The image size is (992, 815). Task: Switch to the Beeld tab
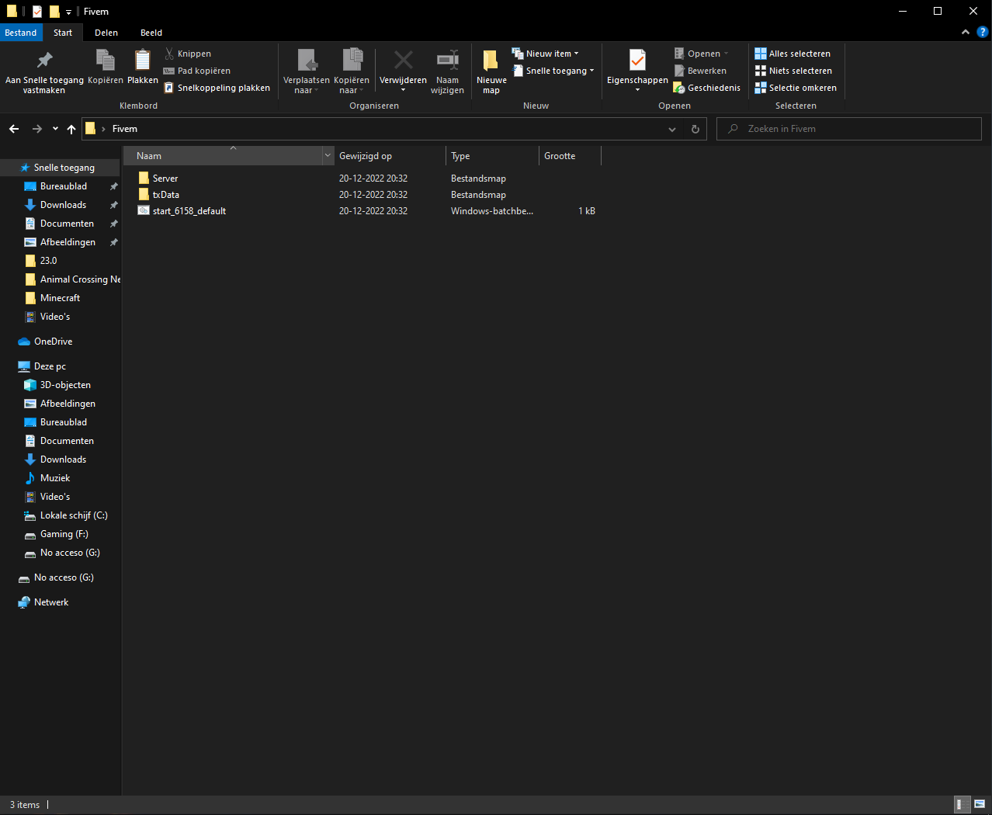pyautogui.click(x=151, y=33)
